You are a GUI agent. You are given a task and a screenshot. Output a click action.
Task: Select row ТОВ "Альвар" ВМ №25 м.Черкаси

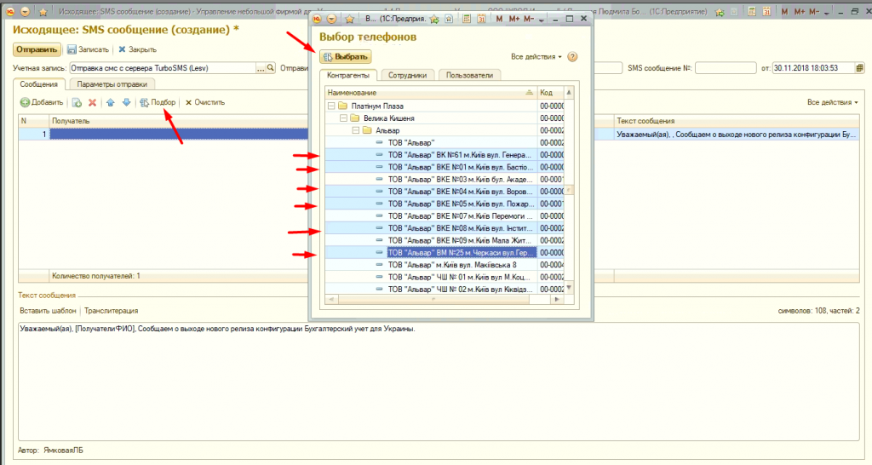445,253
